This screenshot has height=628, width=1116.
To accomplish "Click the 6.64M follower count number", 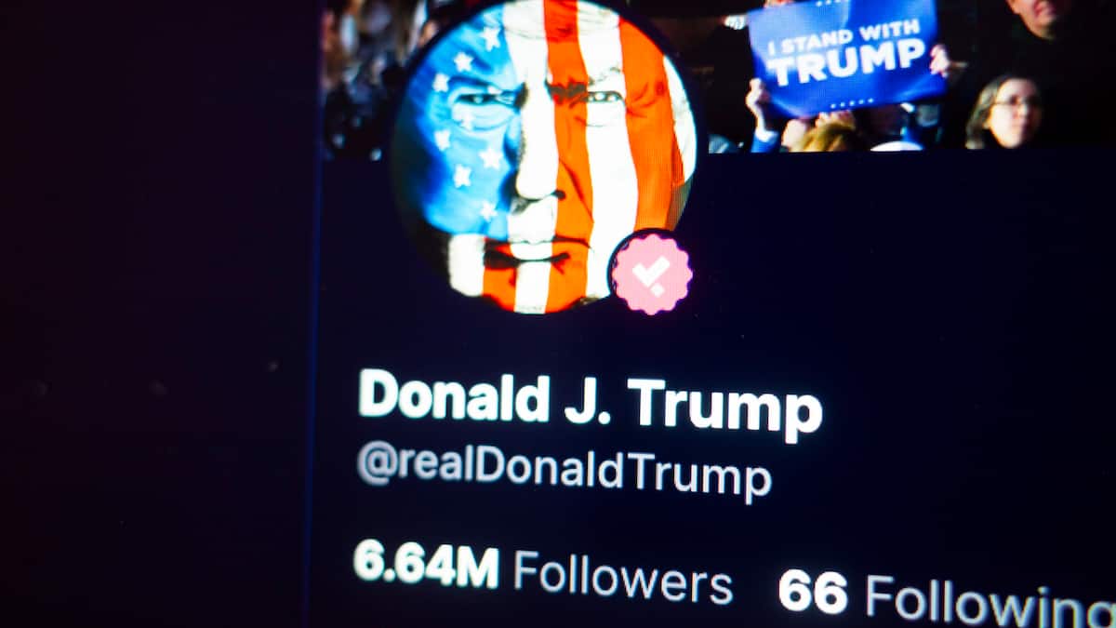I will 426,564.
